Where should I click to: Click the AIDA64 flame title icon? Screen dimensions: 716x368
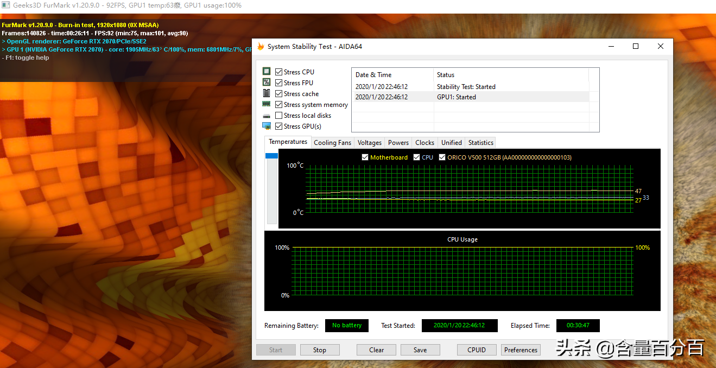[261, 47]
